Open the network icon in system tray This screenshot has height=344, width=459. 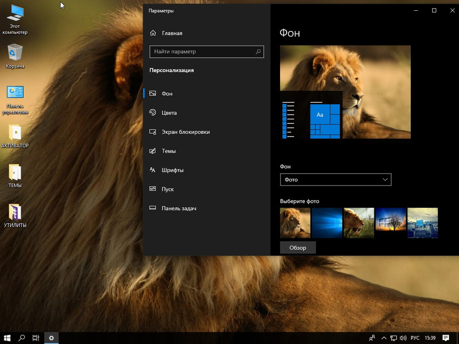(394, 338)
